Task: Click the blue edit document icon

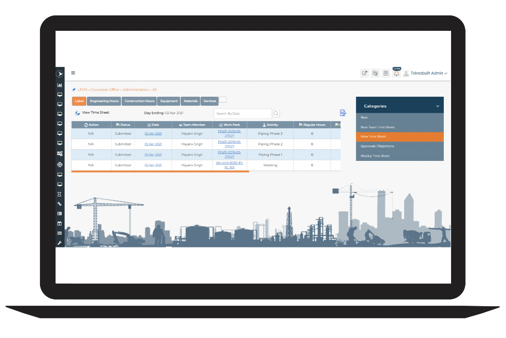Action: [343, 113]
